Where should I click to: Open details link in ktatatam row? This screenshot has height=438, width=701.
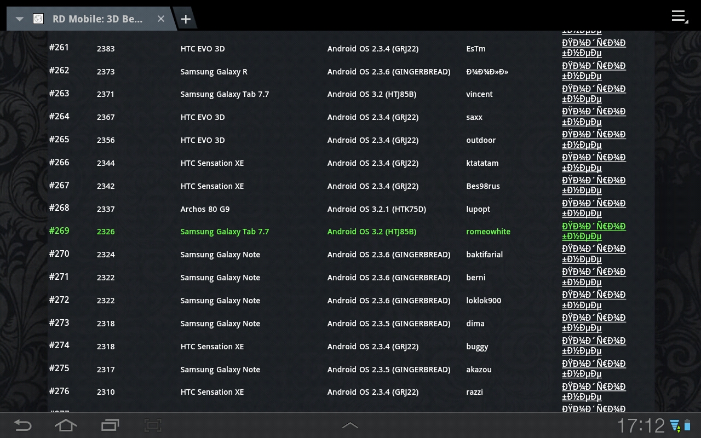pyautogui.click(x=594, y=163)
